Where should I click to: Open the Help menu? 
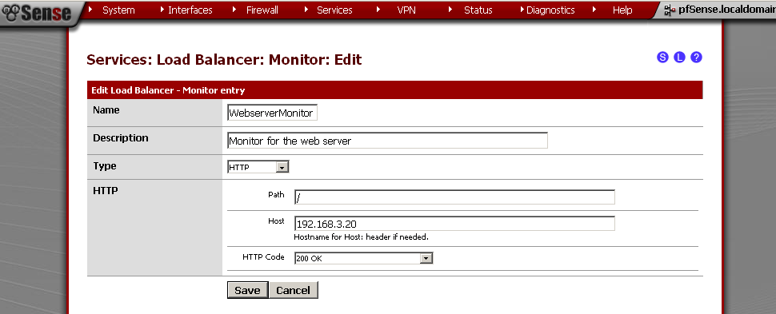pos(622,10)
